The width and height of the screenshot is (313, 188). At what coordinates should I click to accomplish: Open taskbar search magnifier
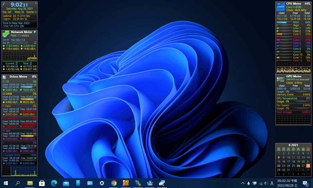(x=18, y=183)
